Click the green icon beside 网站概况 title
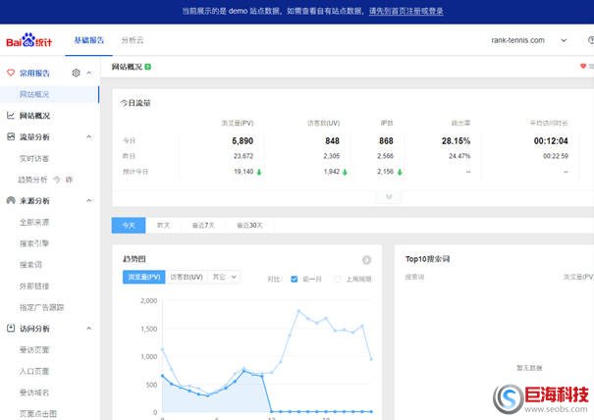594x420 pixels. [148, 67]
